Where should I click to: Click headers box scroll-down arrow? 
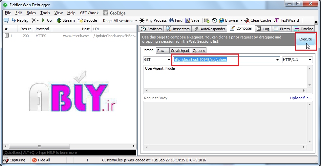pos(309,85)
